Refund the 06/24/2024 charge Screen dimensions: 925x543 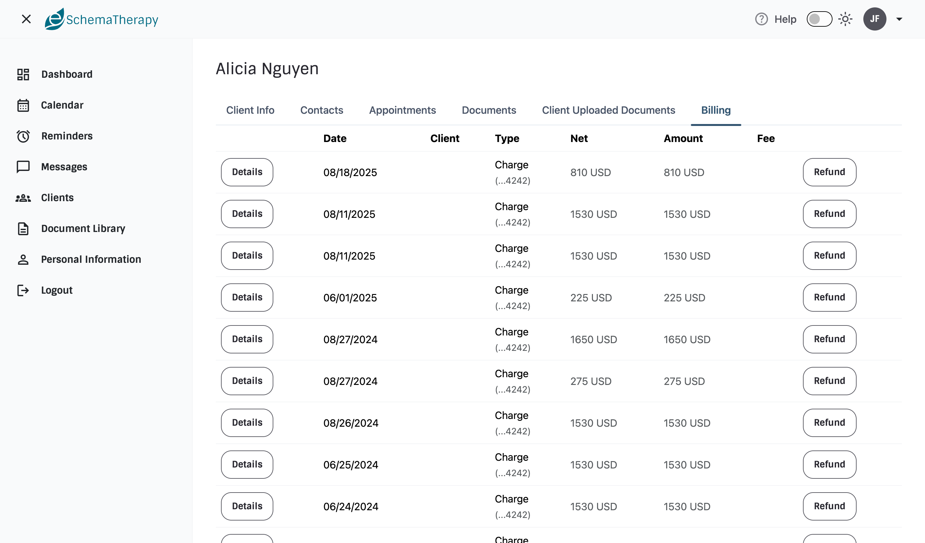[x=829, y=506]
